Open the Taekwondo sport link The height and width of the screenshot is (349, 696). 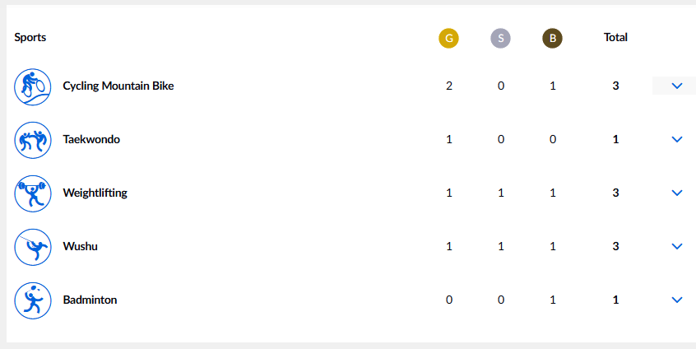[91, 139]
